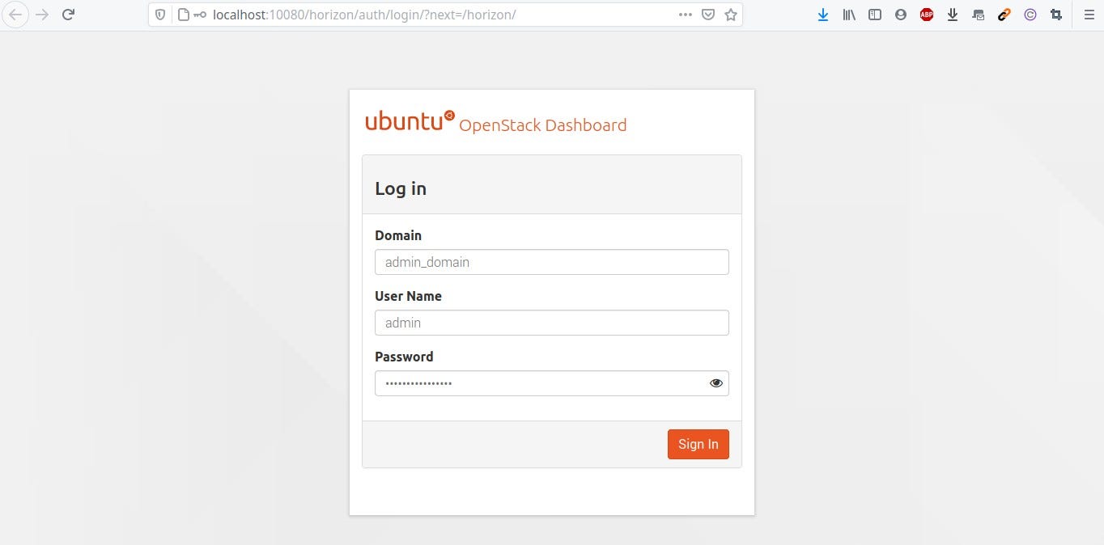
Task: Click the orange chain-link extension icon
Action: 1004,15
